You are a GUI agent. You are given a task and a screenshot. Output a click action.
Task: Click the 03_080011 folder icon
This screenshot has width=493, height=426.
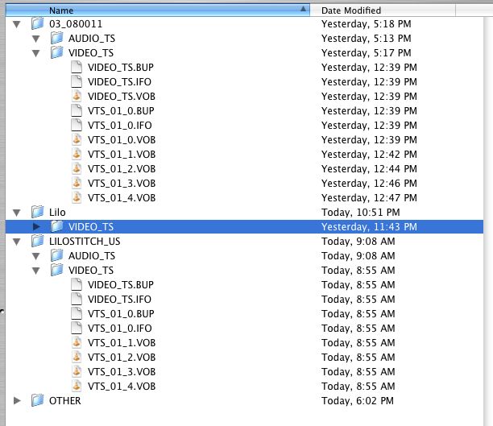37,23
